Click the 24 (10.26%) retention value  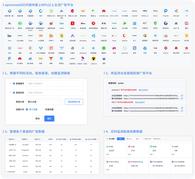[180, 166]
